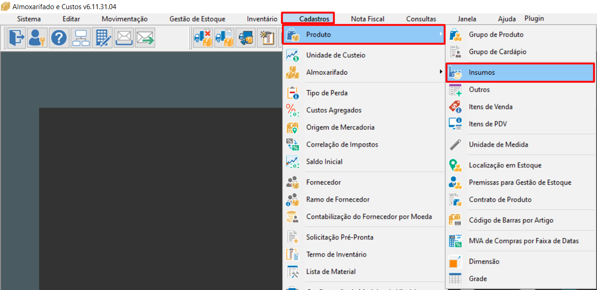
Task: Click the truck with red X toolbar icon
Action: pos(203,38)
